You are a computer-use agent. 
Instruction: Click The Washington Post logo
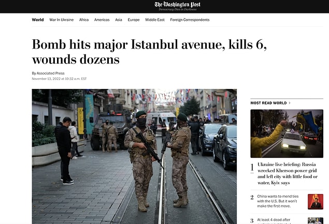(178, 5)
